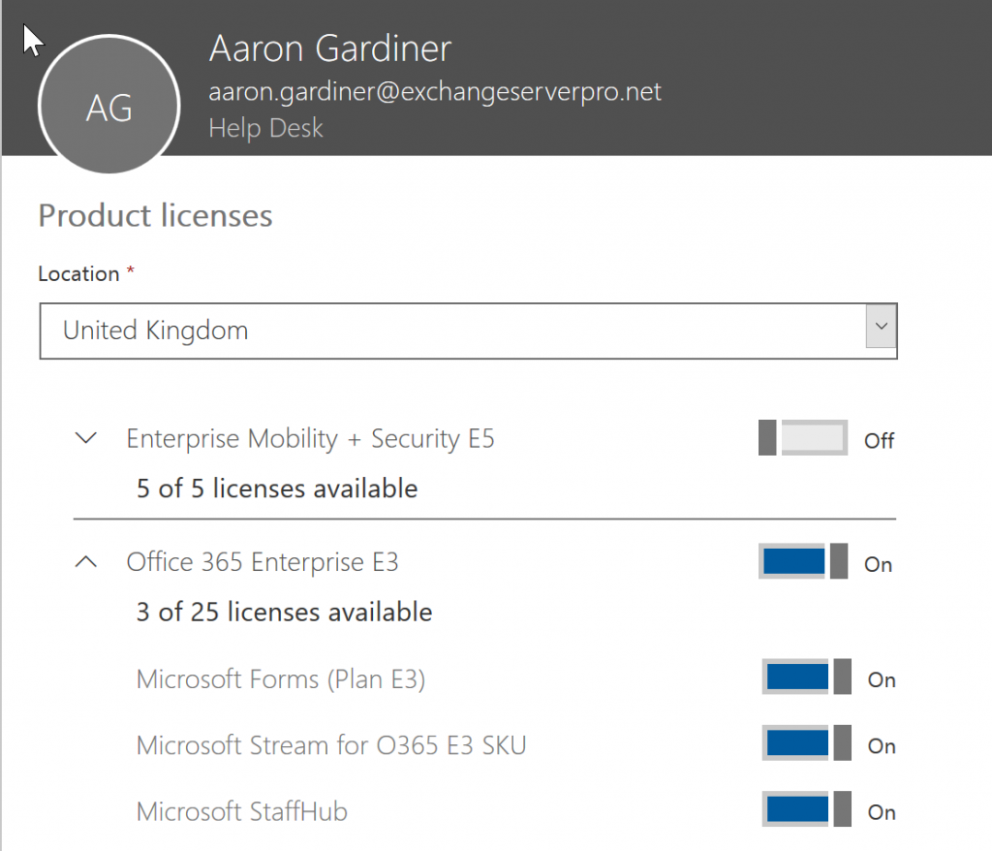The image size is (992, 851).
Task: Disable Microsoft Stream for O365 E3 SKU
Action: [x=806, y=744]
